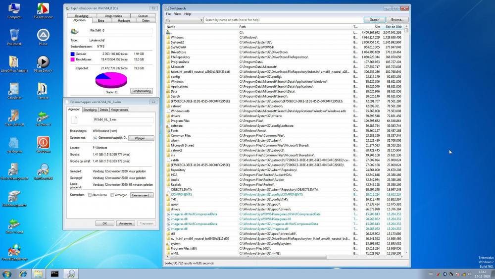
Task: Open the View menu in SwiftSearch
Action: point(177,14)
